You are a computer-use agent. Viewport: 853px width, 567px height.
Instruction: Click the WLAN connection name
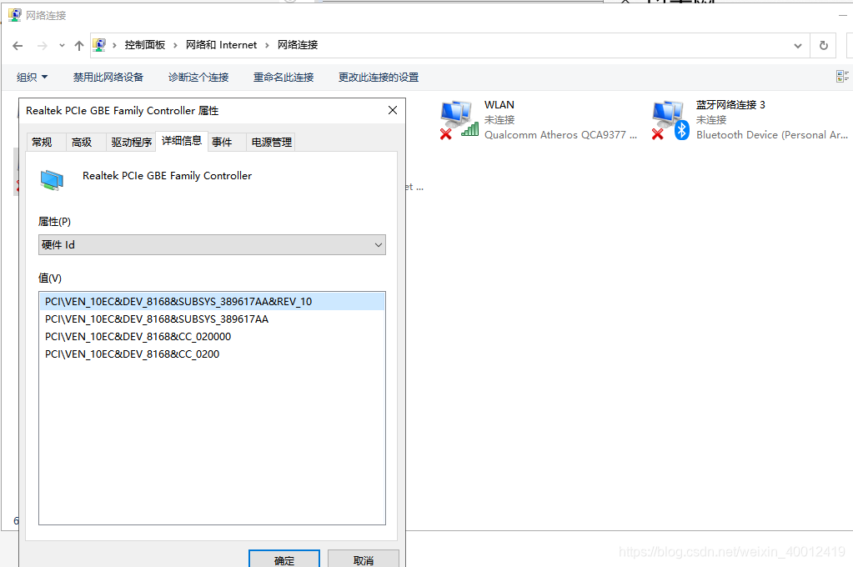tap(499, 105)
